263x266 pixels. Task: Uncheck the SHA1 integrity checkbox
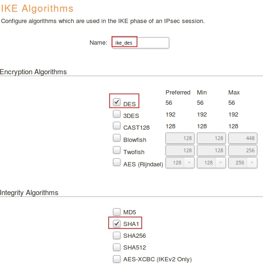pyautogui.click(x=117, y=224)
